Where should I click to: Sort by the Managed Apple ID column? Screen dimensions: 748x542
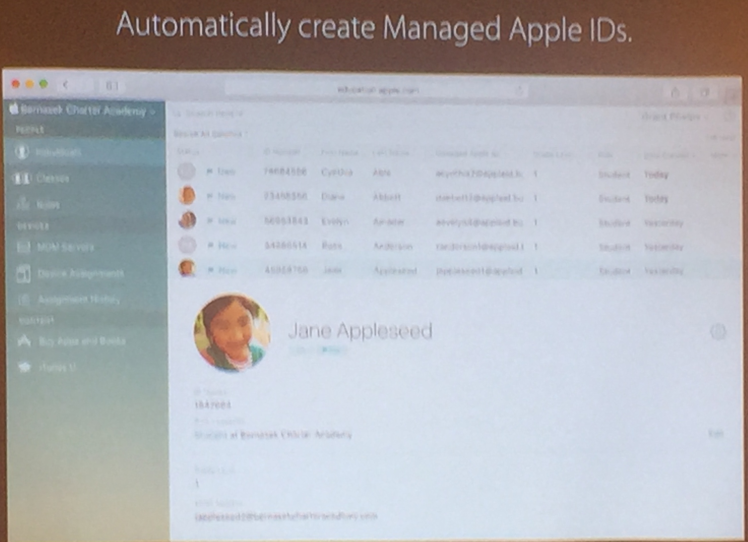tap(467, 154)
